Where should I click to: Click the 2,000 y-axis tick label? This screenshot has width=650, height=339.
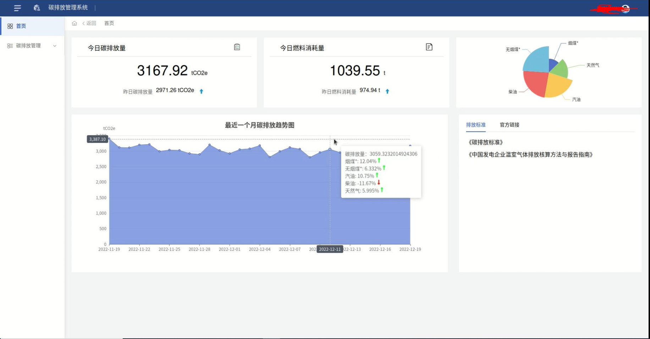[101, 182]
